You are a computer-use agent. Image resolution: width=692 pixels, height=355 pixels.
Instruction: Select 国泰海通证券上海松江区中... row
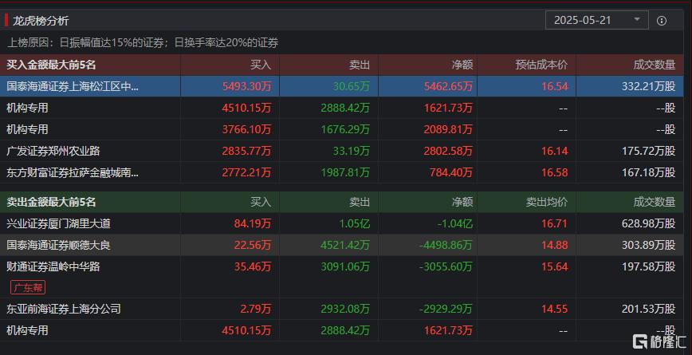coord(341,86)
